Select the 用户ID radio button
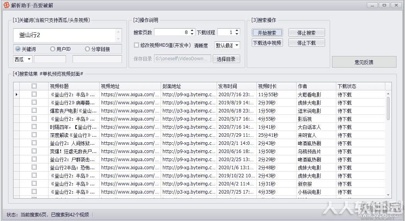 click(53, 49)
